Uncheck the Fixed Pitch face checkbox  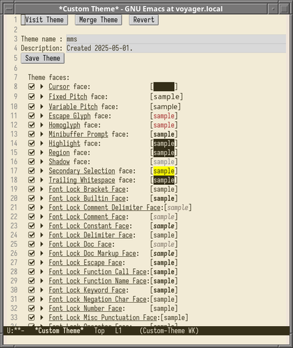(x=31, y=96)
